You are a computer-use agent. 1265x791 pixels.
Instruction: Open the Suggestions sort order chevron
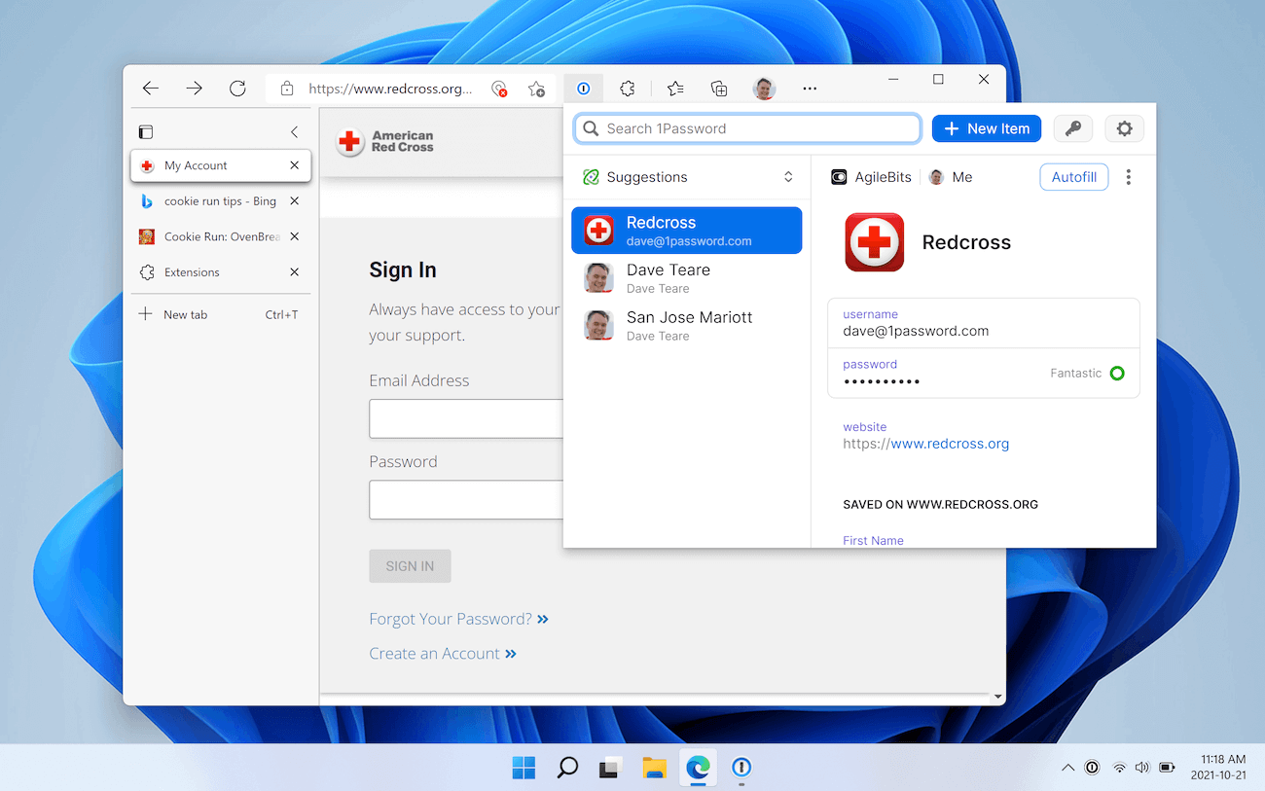coord(788,177)
